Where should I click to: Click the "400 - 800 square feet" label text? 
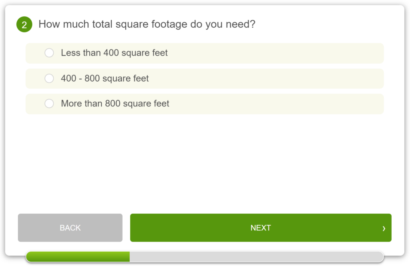click(105, 78)
